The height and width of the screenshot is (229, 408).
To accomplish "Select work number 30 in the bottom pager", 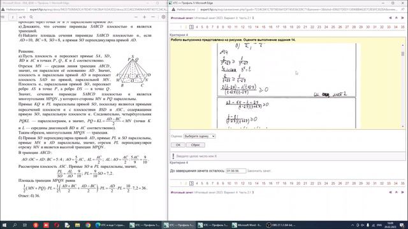I will 368,183.
